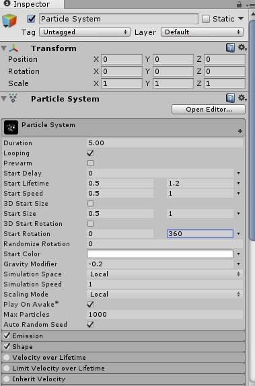This screenshot has height=386, width=255.
Task: Disable the Looping checkbox
Action: click(90, 153)
